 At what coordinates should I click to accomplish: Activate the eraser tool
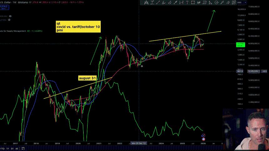pos(228,3)
